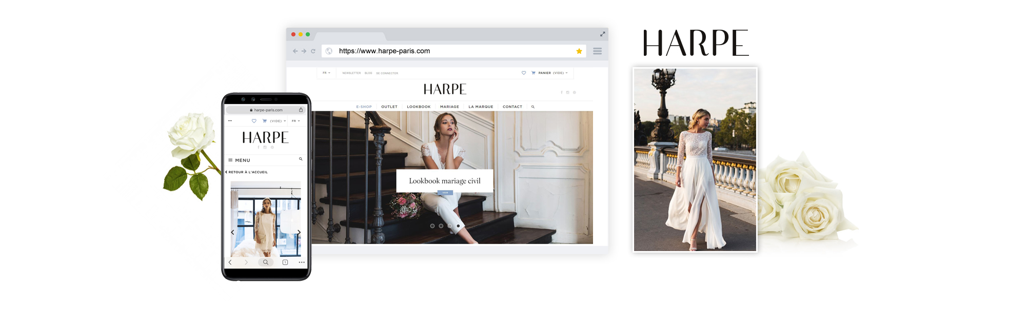The width and height of the screenshot is (1026, 332).
Task: Tap the cart icon on the phone site
Action: (x=265, y=121)
